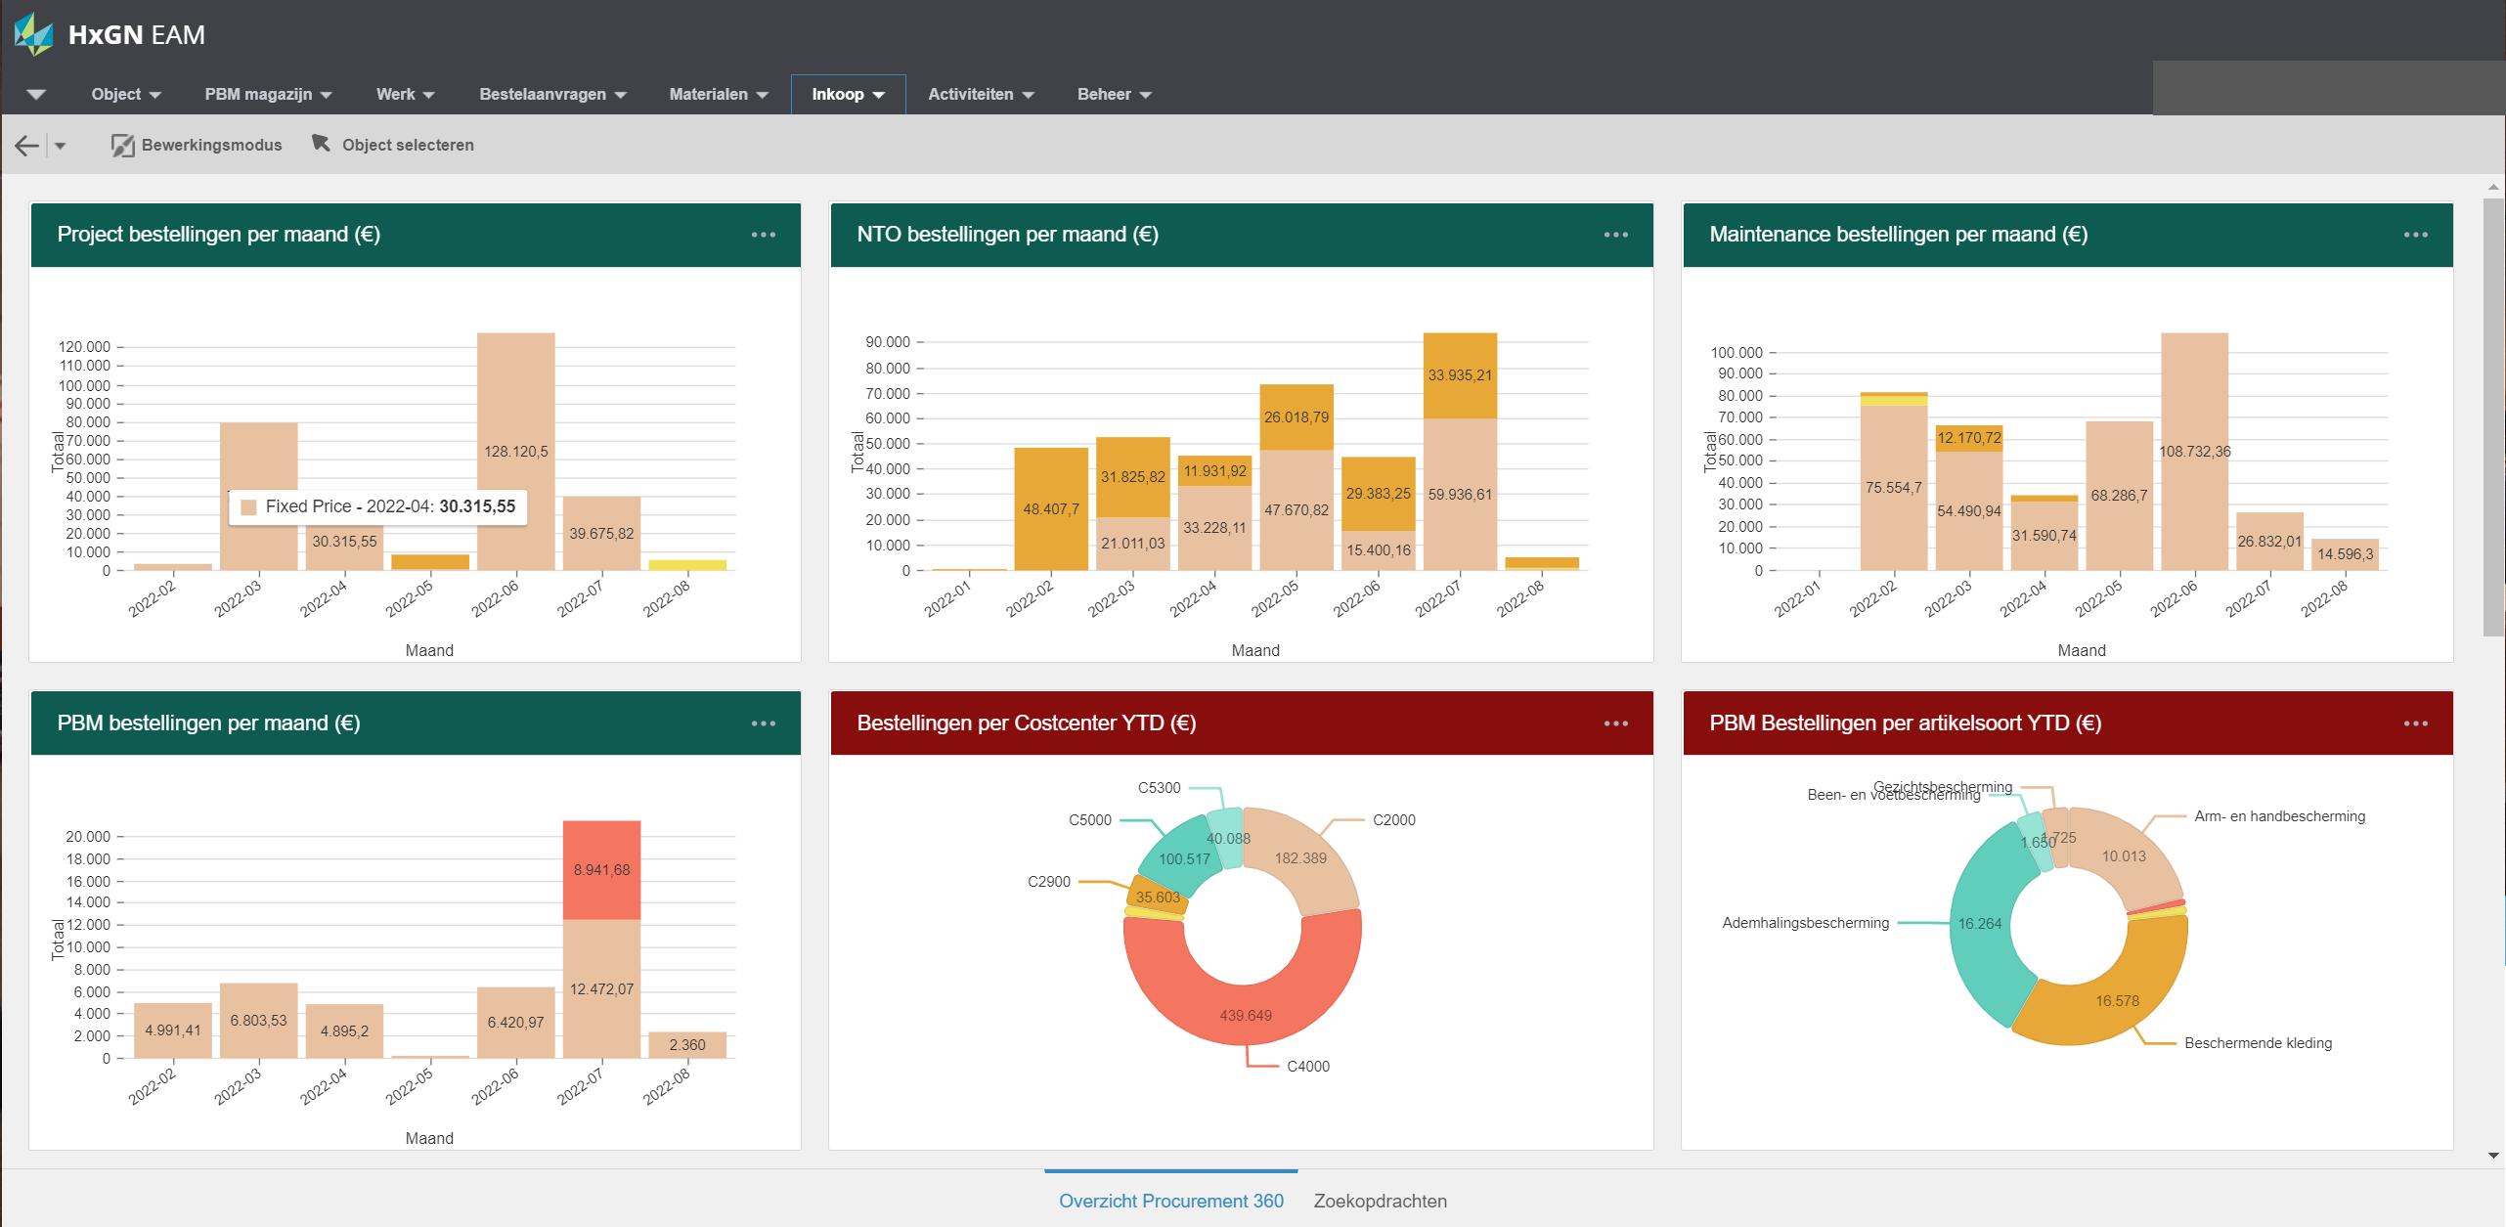Click the vertical scrollbar thumb

pos(2493,417)
